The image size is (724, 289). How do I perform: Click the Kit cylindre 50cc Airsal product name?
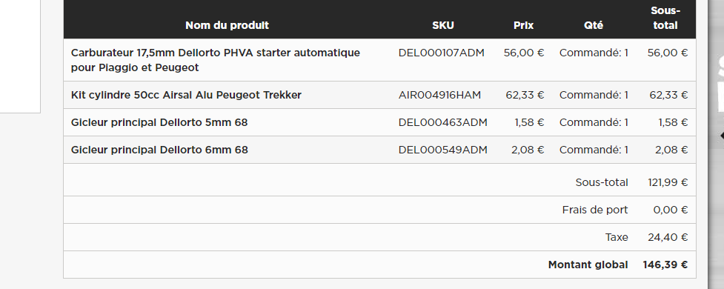(x=186, y=95)
